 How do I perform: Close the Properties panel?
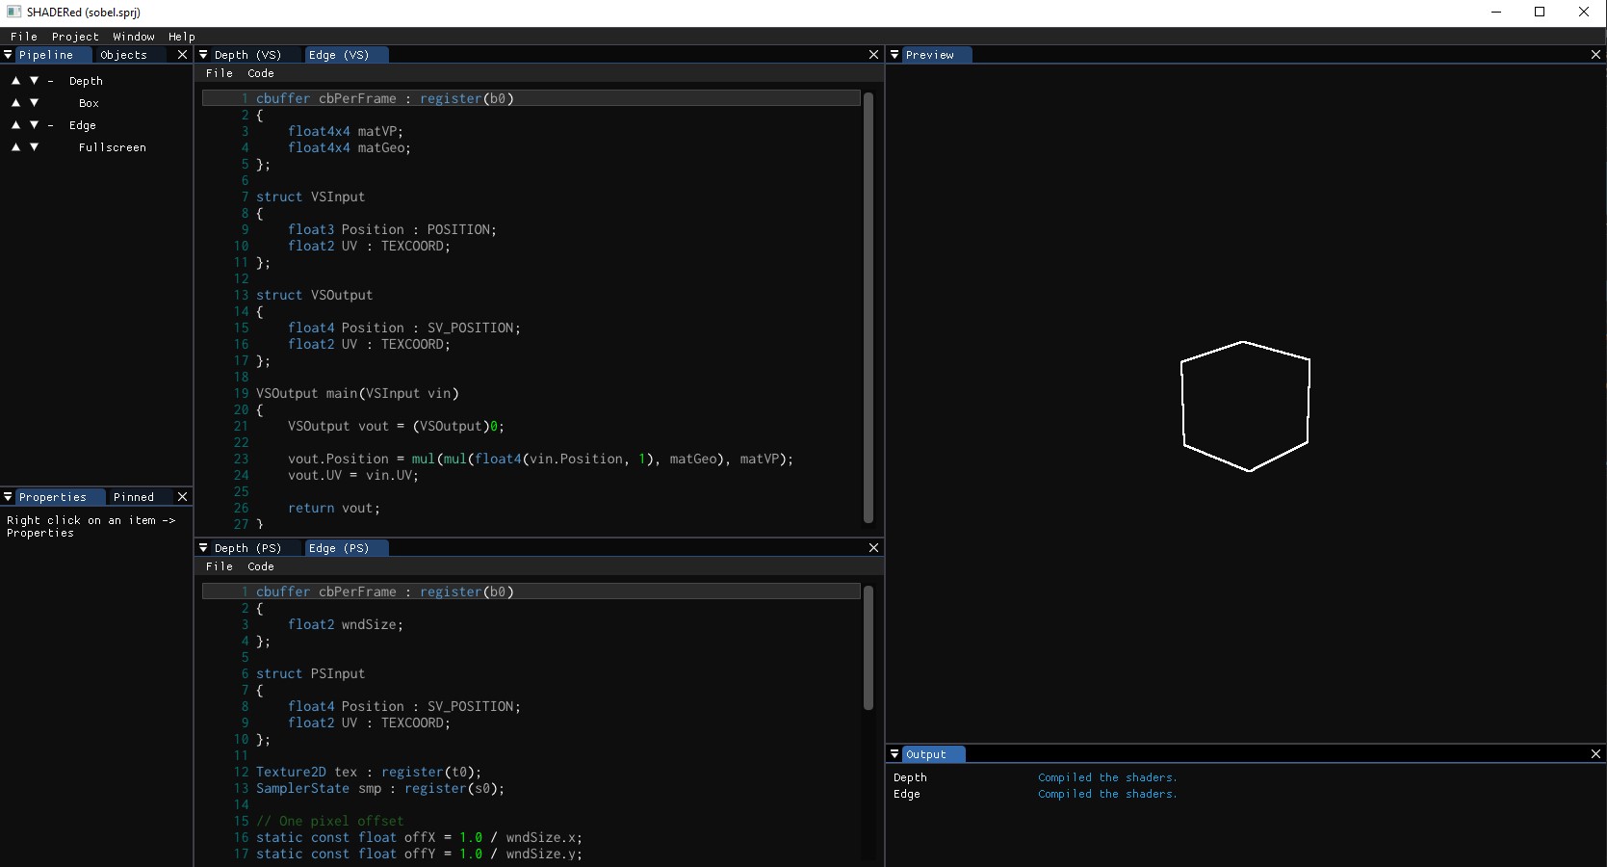(182, 497)
